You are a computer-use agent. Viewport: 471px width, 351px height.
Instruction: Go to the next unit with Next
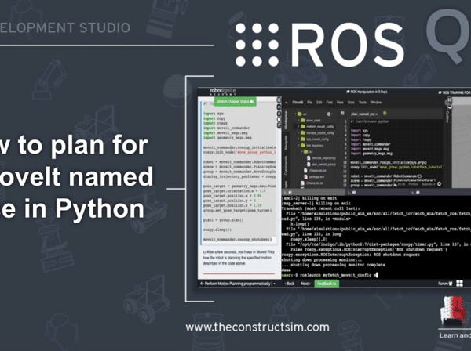tap(305, 284)
